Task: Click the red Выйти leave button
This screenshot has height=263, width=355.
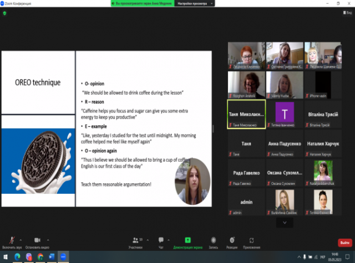Action: [344, 243]
